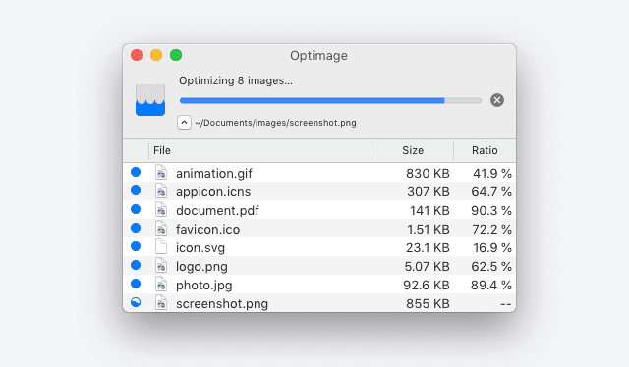The image size is (629, 367).
Task: Collapse details using the chevron-up button
Action: click(184, 123)
